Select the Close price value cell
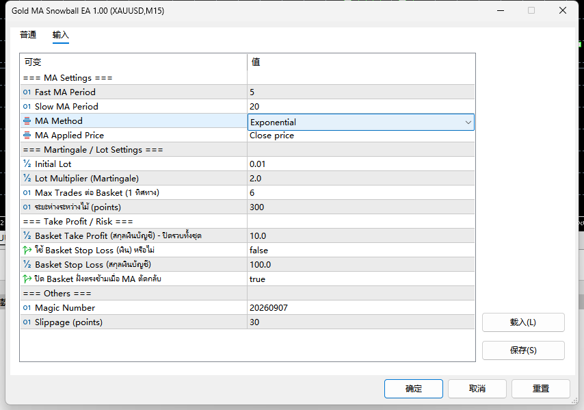The height and width of the screenshot is (410, 584). (361, 136)
